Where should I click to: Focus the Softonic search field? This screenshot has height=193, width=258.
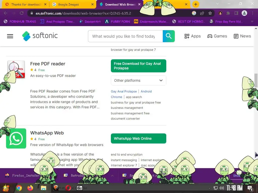125,36
